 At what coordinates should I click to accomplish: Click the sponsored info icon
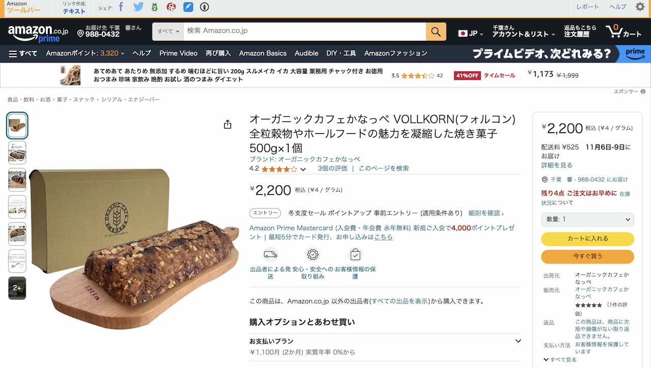643,91
